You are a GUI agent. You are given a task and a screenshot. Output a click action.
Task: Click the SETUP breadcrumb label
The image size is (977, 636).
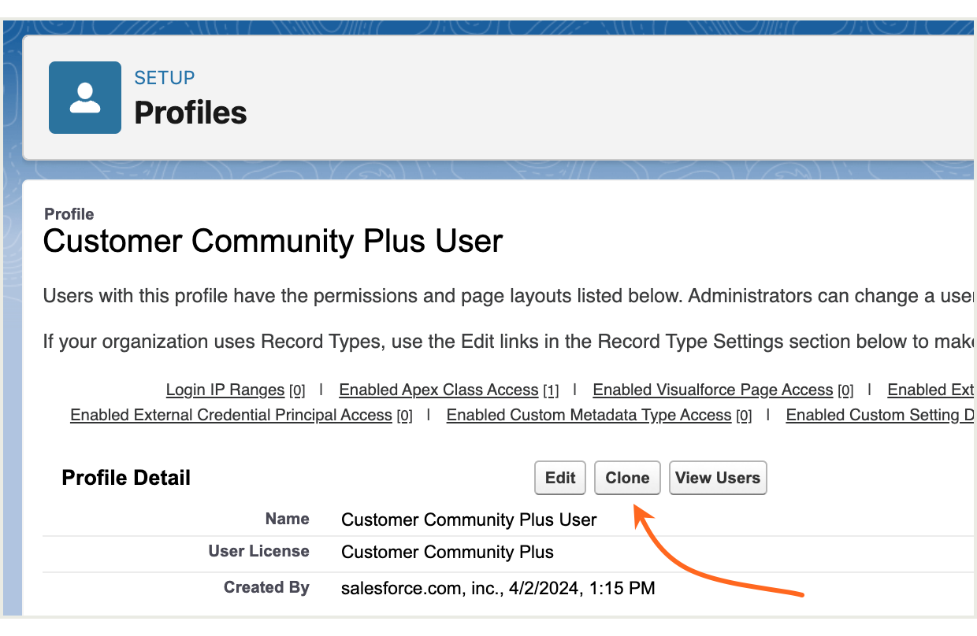[165, 78]
